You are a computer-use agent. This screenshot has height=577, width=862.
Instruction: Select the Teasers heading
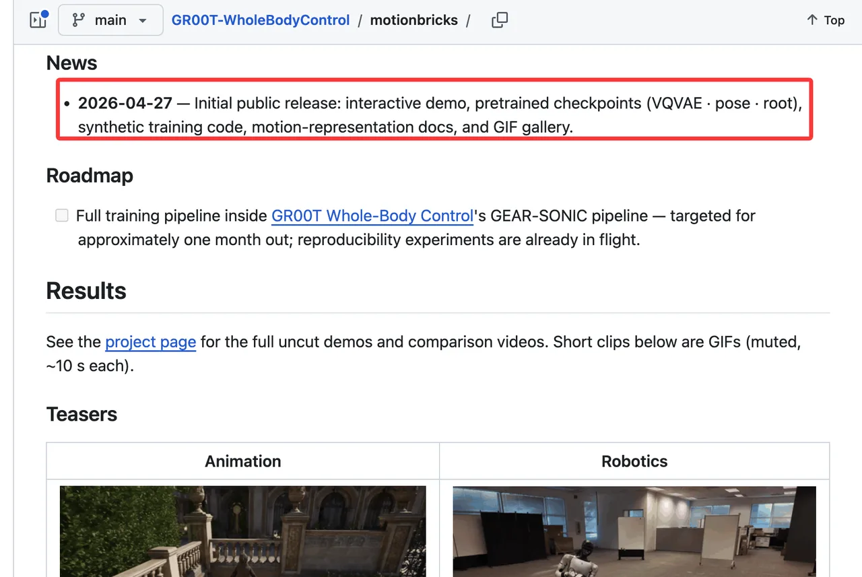[x=81, y=414]
